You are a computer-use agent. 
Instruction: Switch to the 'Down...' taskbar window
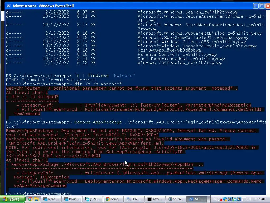pyautogui.click(x=72, y=199)
